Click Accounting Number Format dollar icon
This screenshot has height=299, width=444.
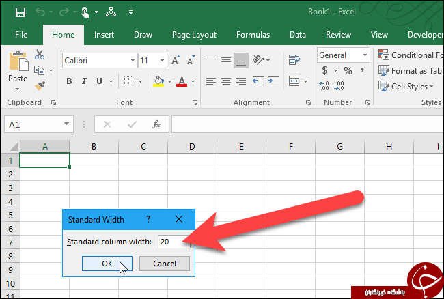point(324,70)
